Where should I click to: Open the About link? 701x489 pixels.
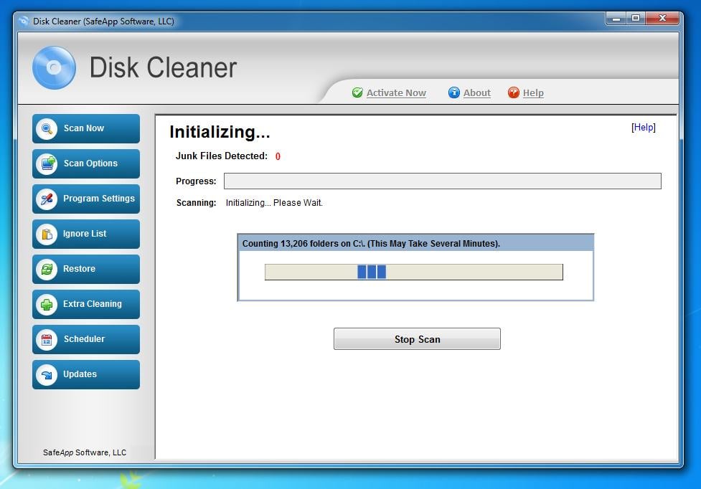476,93
